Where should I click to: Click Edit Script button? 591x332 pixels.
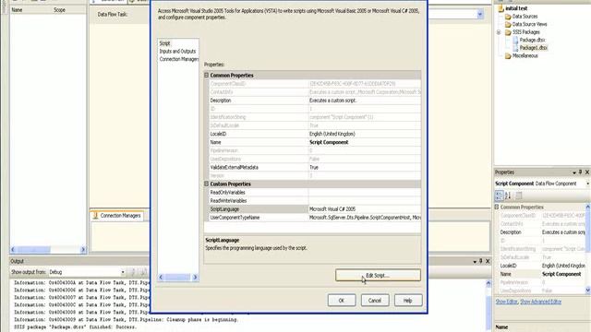click(x=378, y=275)
